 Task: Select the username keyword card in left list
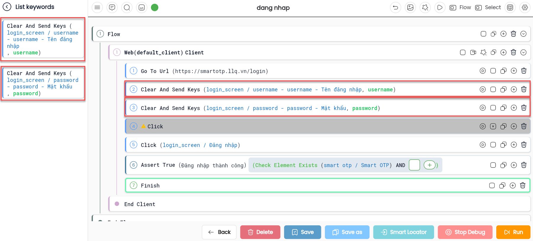(x=43, y=39)
